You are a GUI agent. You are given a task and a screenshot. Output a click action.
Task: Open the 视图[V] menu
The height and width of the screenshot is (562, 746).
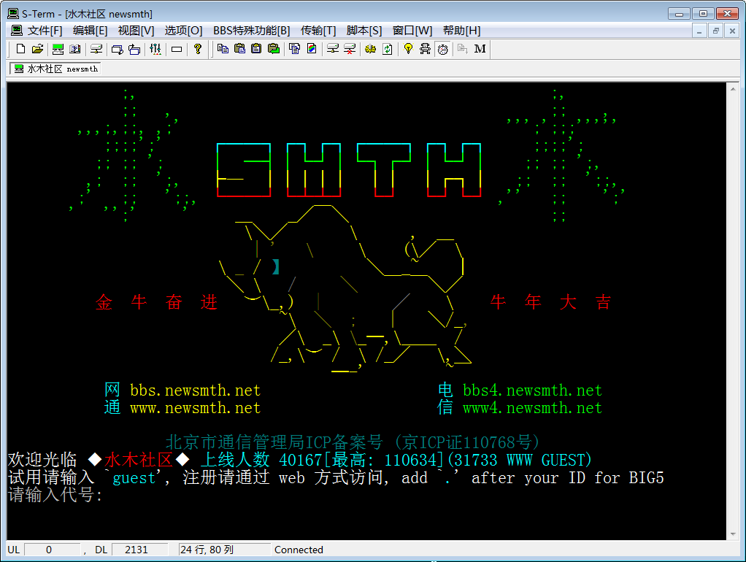tap(136, 31)
